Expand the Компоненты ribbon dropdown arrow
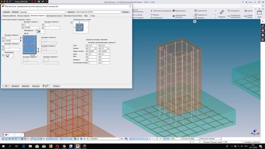Image resolution: width=265 pixels, height=149 pixels. click(x=215, y=11)
